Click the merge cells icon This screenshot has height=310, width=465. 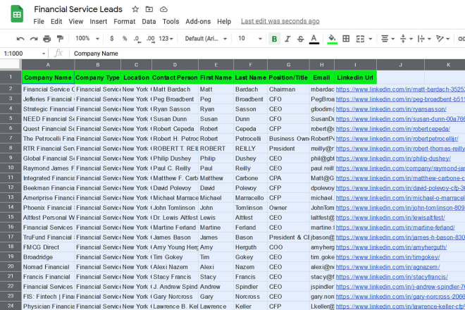[x=360, y=39]
